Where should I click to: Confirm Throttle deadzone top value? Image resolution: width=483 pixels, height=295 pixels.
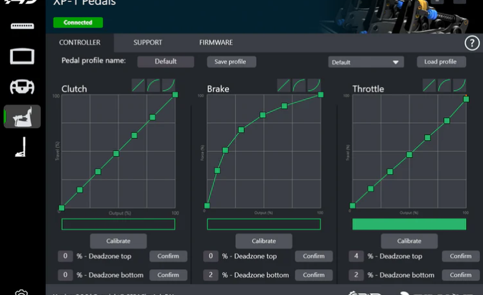point(460,256)
